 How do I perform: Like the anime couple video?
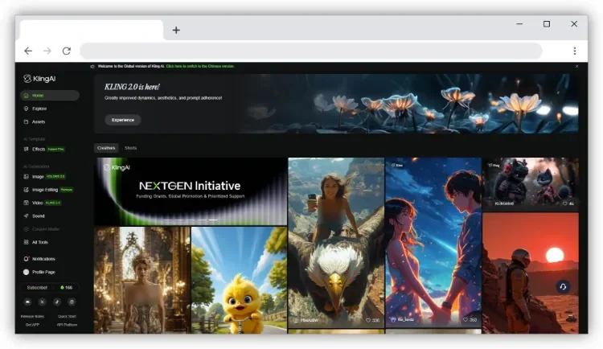466,320
